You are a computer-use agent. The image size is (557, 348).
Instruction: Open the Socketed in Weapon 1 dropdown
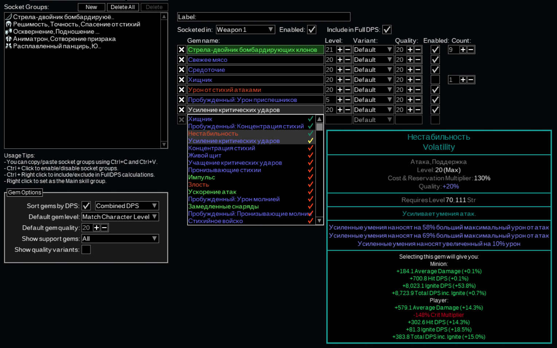tap(245, 29)
